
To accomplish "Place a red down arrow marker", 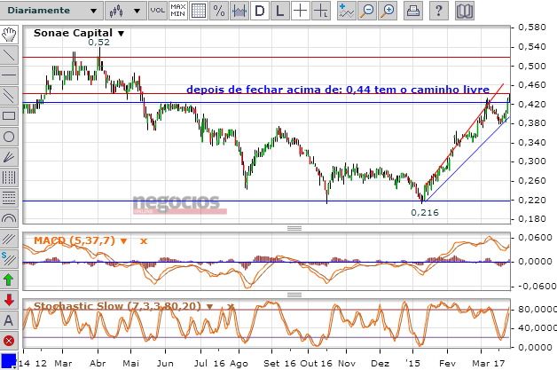I will (x=9, y=300).
